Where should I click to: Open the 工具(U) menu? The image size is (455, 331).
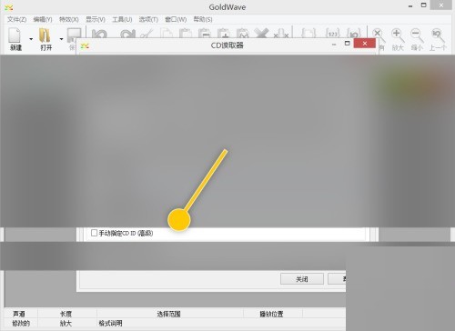(x=122, y=20)
